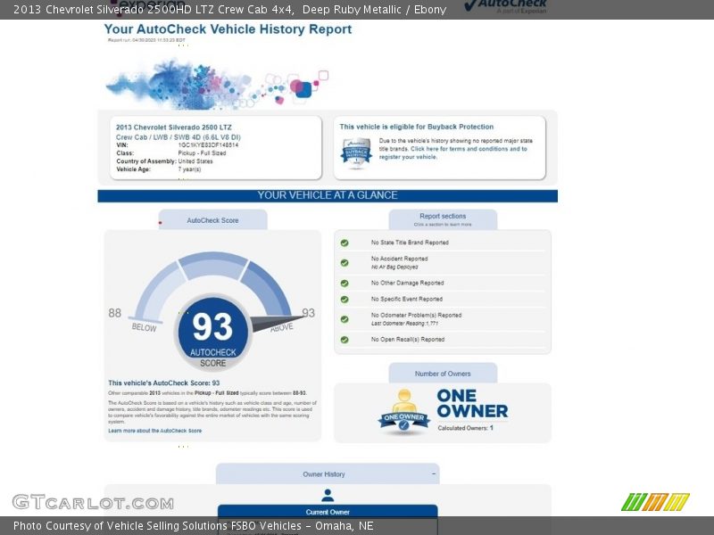Open the Report sections tab

443,219
